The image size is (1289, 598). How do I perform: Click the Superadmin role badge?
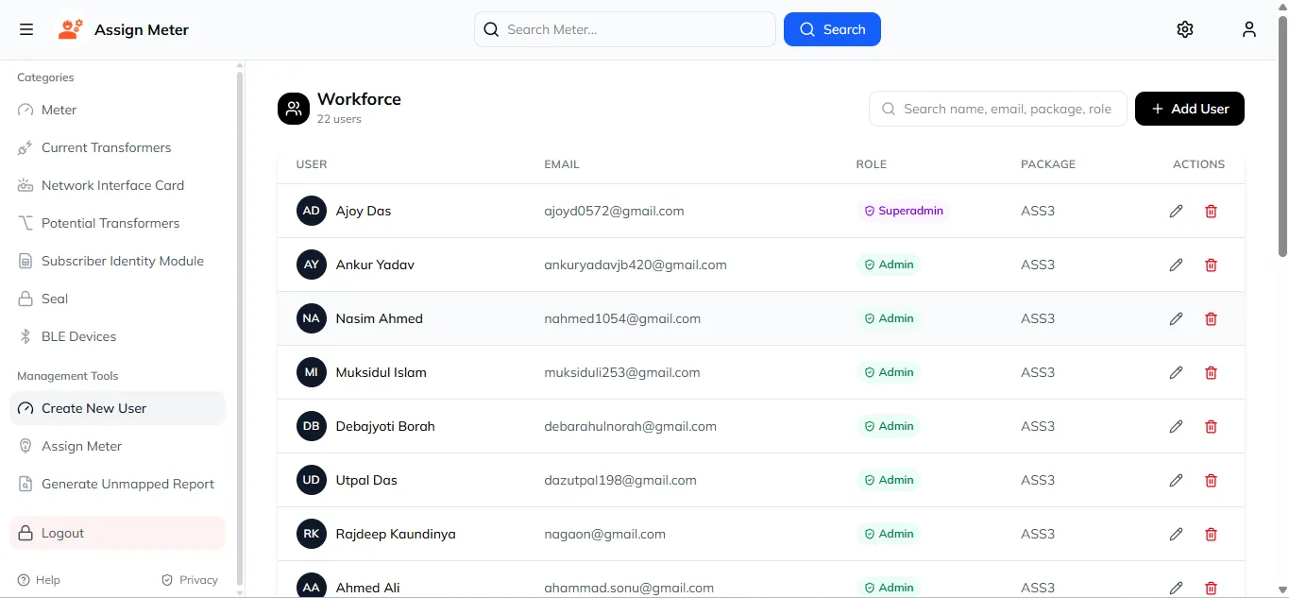(903, 211)
